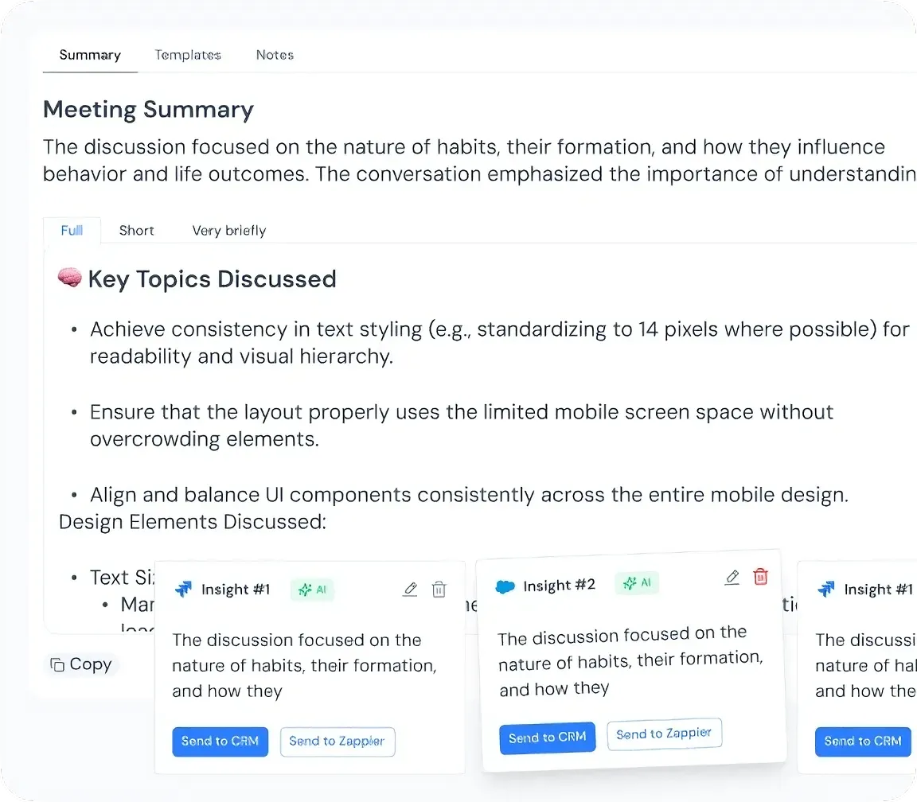Click the red trash icon on Insight #2
917x802 pixels.
(760, 577)
